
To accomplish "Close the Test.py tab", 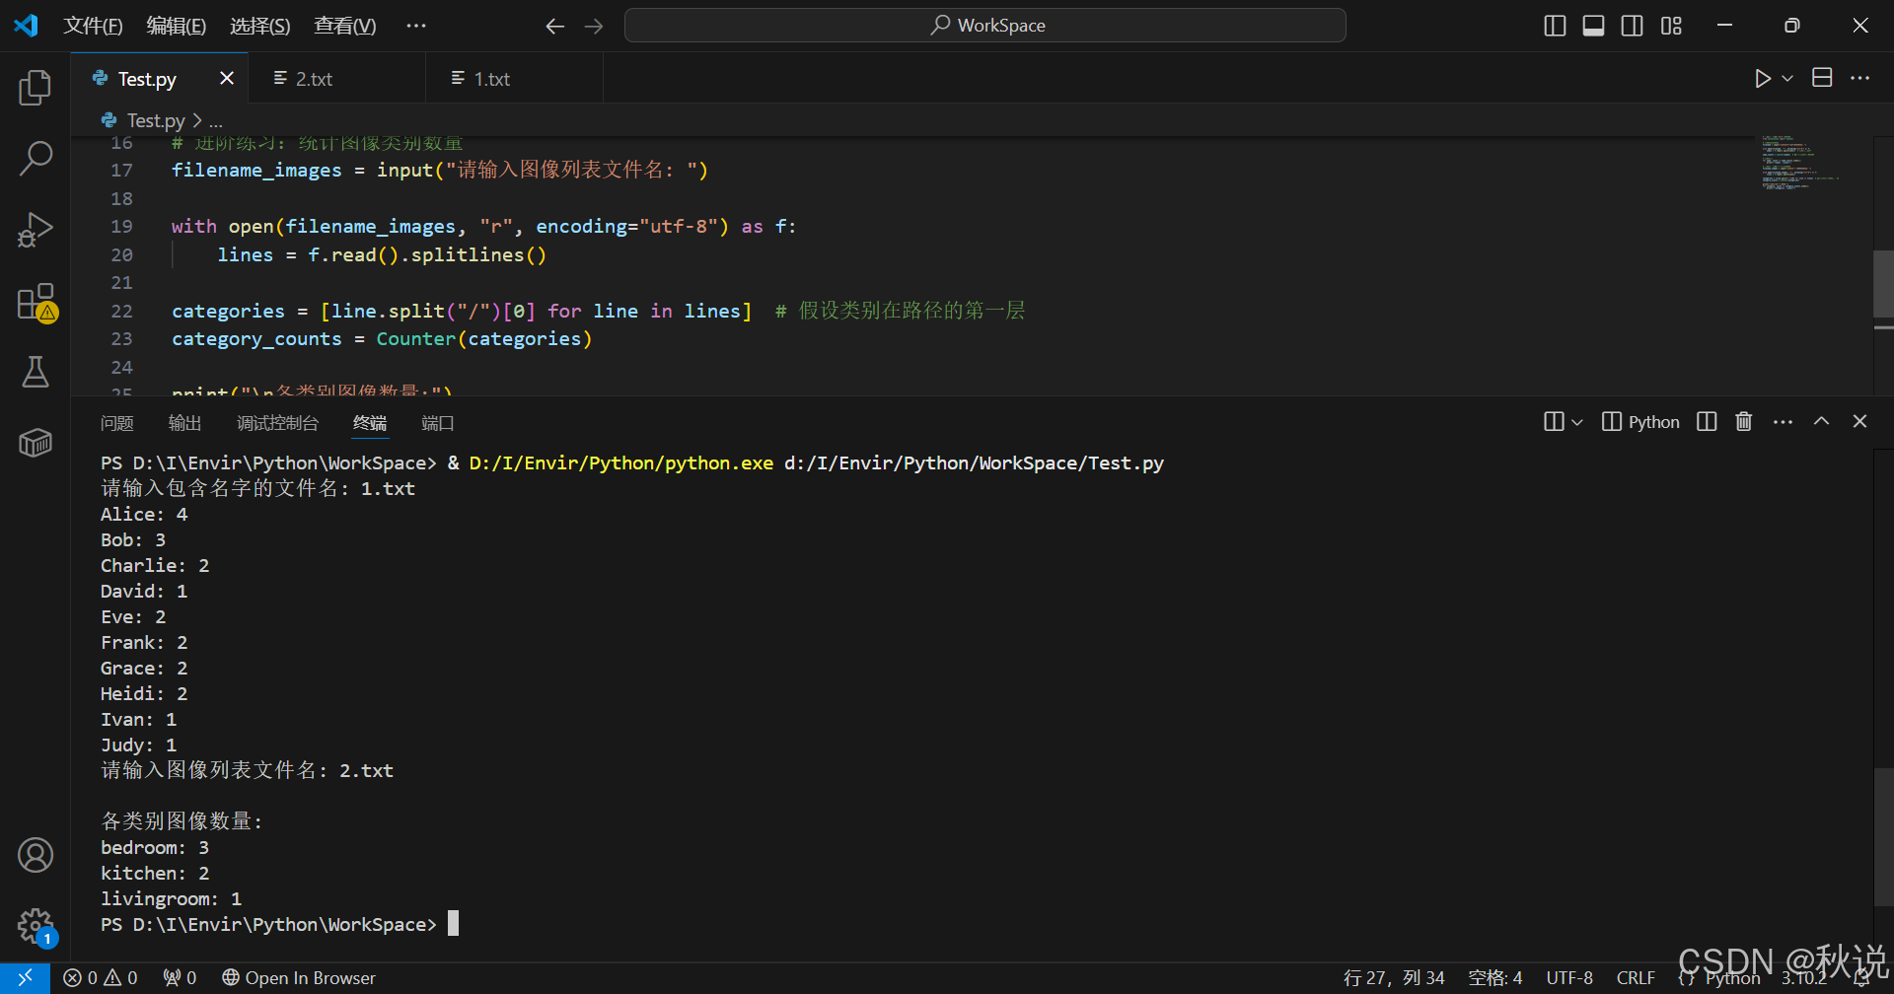I will point(227,78).
